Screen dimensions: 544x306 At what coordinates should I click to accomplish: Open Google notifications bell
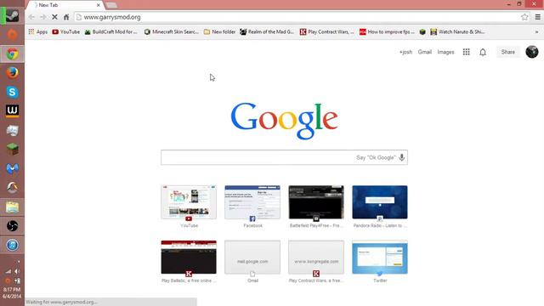(x=483, y=52)
